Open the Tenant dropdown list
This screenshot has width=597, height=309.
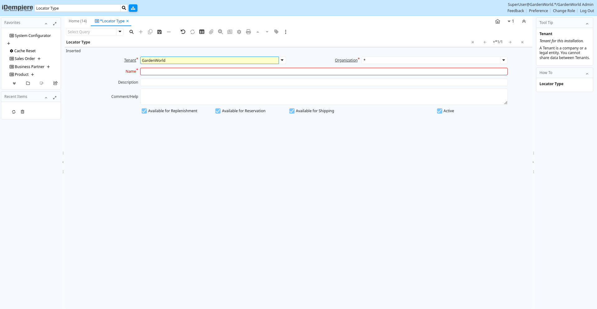click(x=282, y=60)
